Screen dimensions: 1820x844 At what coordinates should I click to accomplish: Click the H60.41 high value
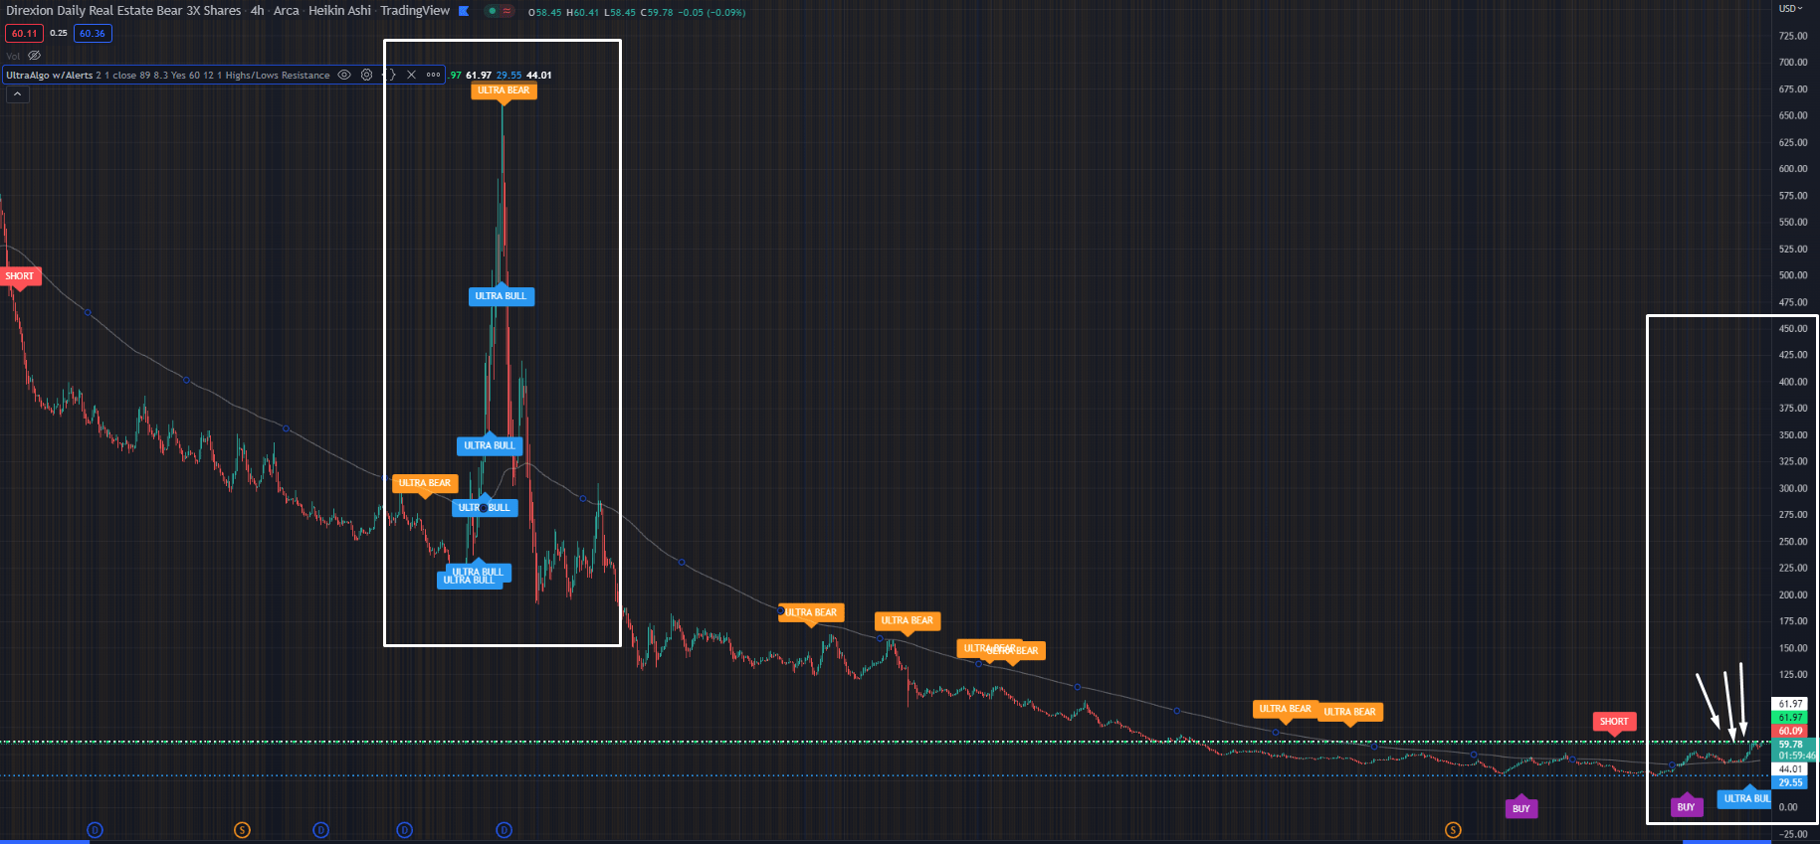tap(583, 13)
